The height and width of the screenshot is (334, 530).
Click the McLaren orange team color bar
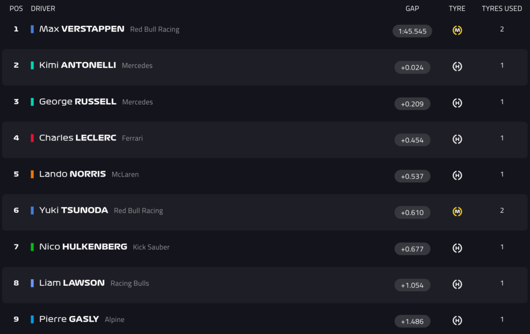pos(33,174)
